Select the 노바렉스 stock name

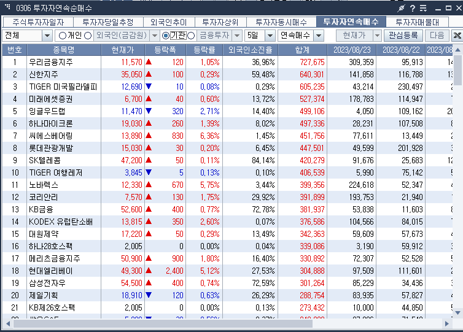point(44,185)
